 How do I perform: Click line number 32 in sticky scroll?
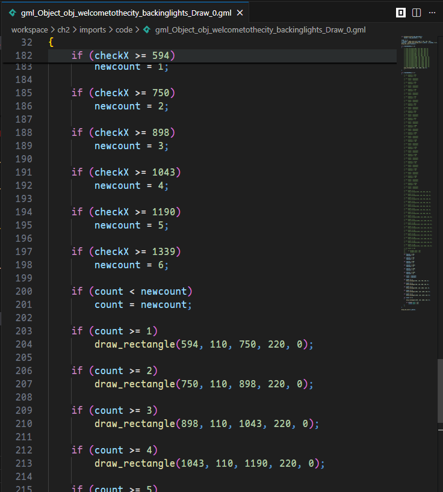26,42
